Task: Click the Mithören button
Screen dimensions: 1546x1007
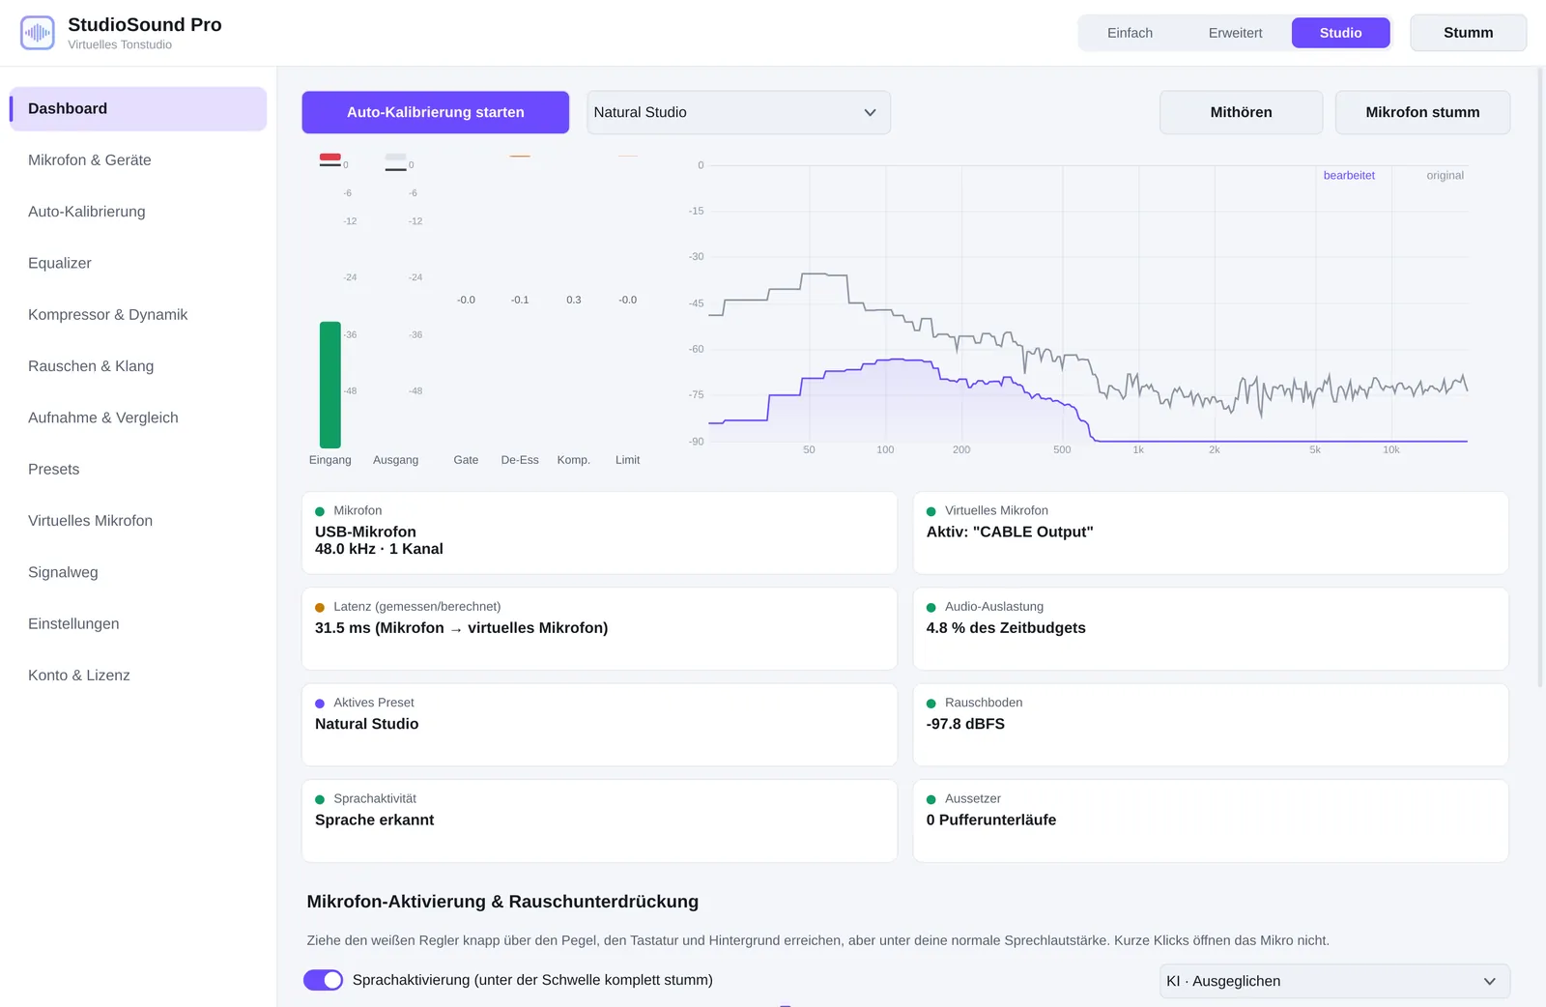Action: pos(1241,112)
